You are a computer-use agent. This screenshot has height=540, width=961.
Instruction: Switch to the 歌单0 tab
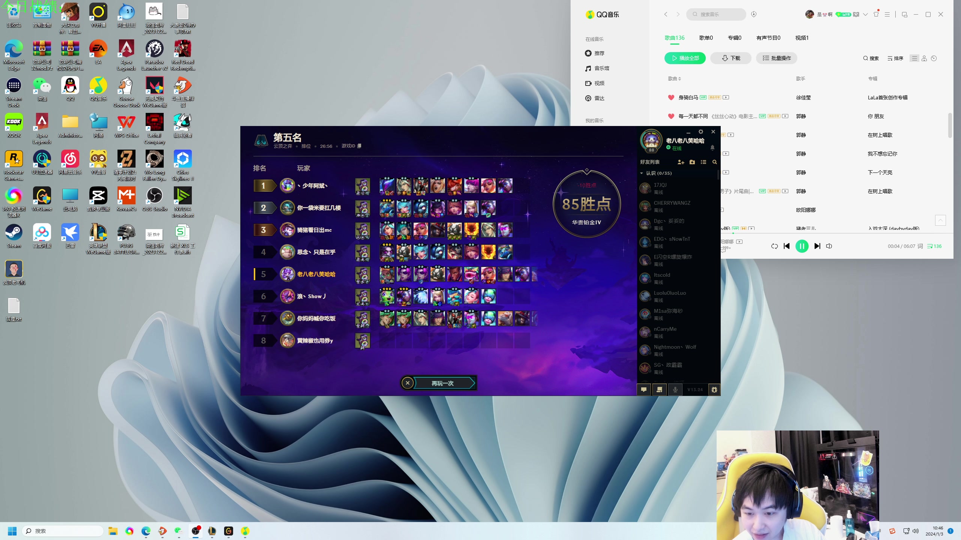(x=706, y=38)
